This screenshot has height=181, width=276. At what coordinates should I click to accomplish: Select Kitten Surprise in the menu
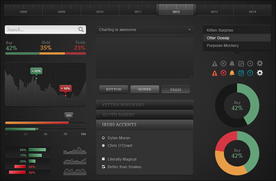[237, 30]
